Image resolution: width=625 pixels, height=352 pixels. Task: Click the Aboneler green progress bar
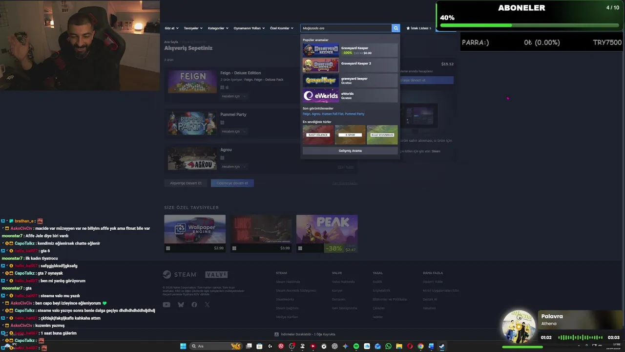pyautogui.click(x=529, y=25)
